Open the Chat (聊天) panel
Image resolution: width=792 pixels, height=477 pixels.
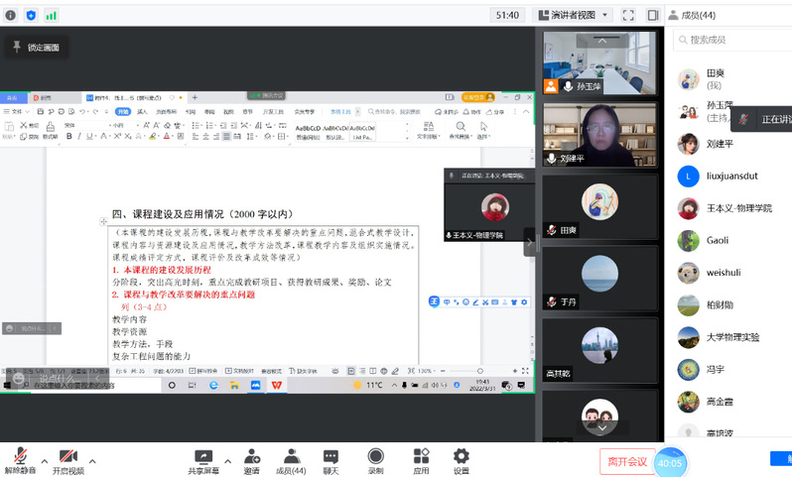tap(330, 461)
